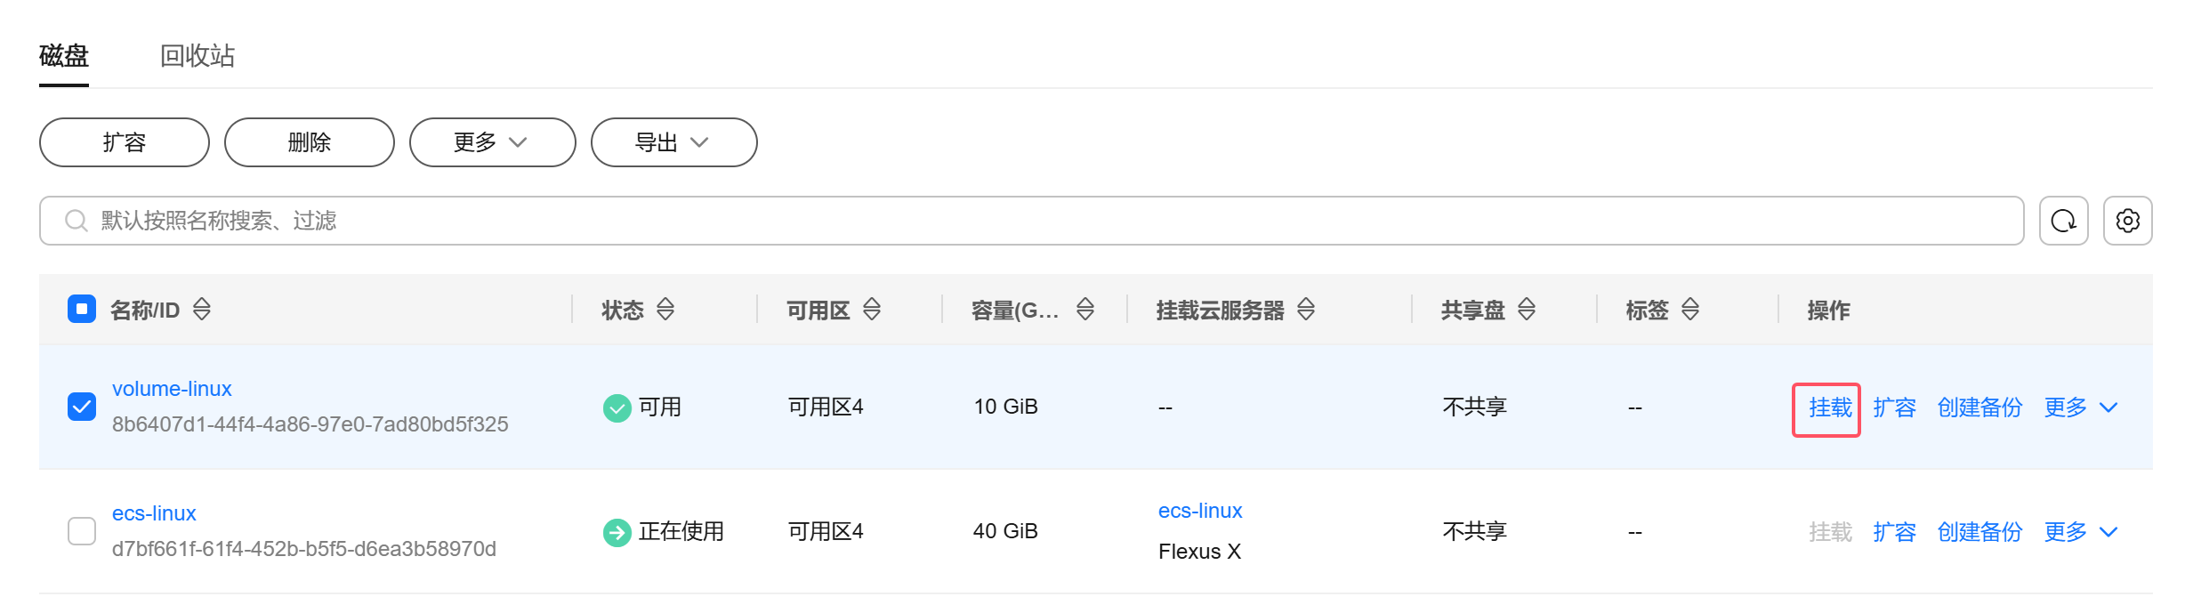Expand 更多 actions for the volume-linux row
The height and width of the screenshot is (605, 2185).
pyautogui.click(x=2081, y=407)
